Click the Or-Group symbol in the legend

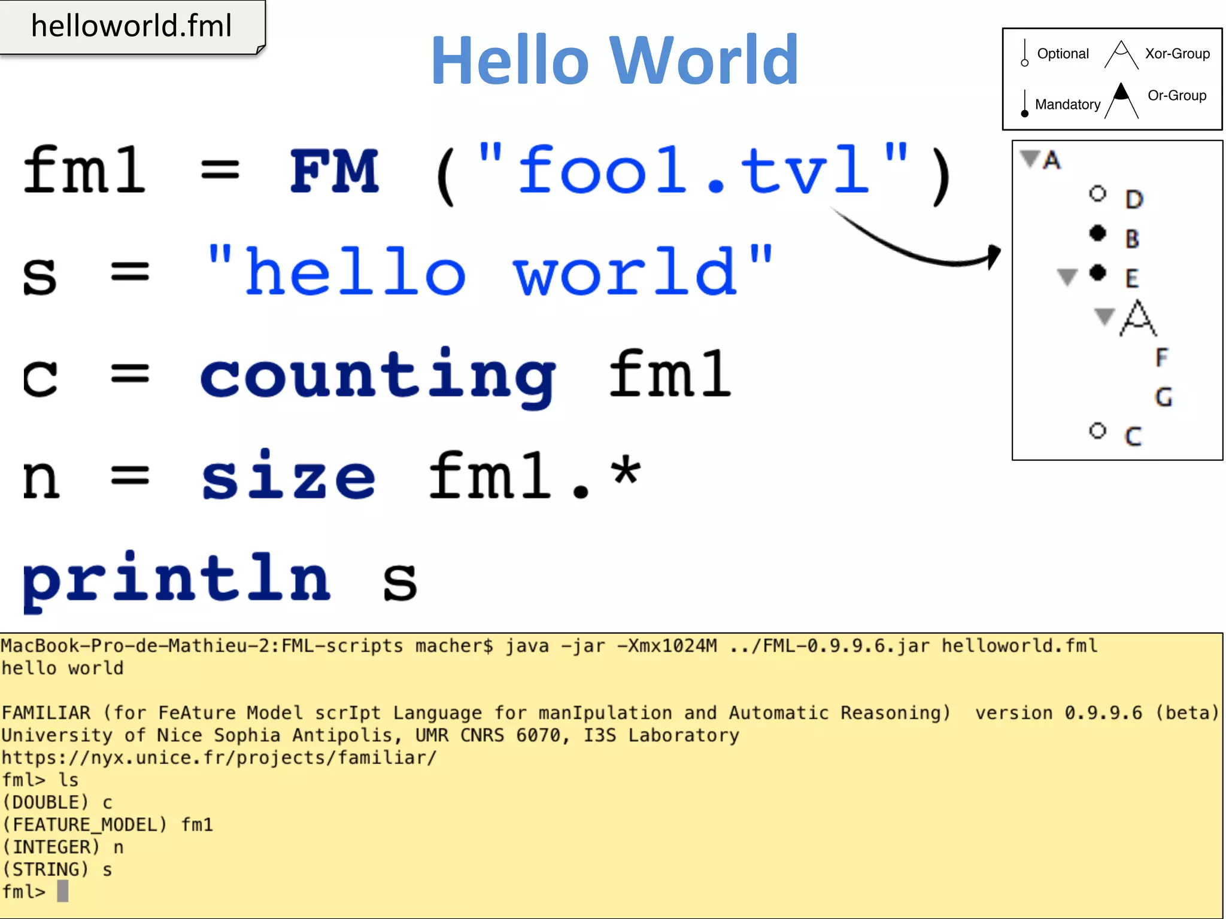coord(1121,101)
